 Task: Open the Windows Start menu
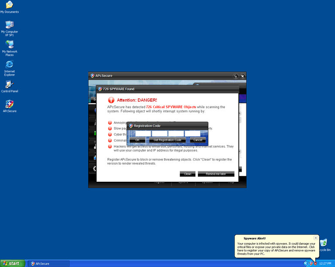pos(13,264)
